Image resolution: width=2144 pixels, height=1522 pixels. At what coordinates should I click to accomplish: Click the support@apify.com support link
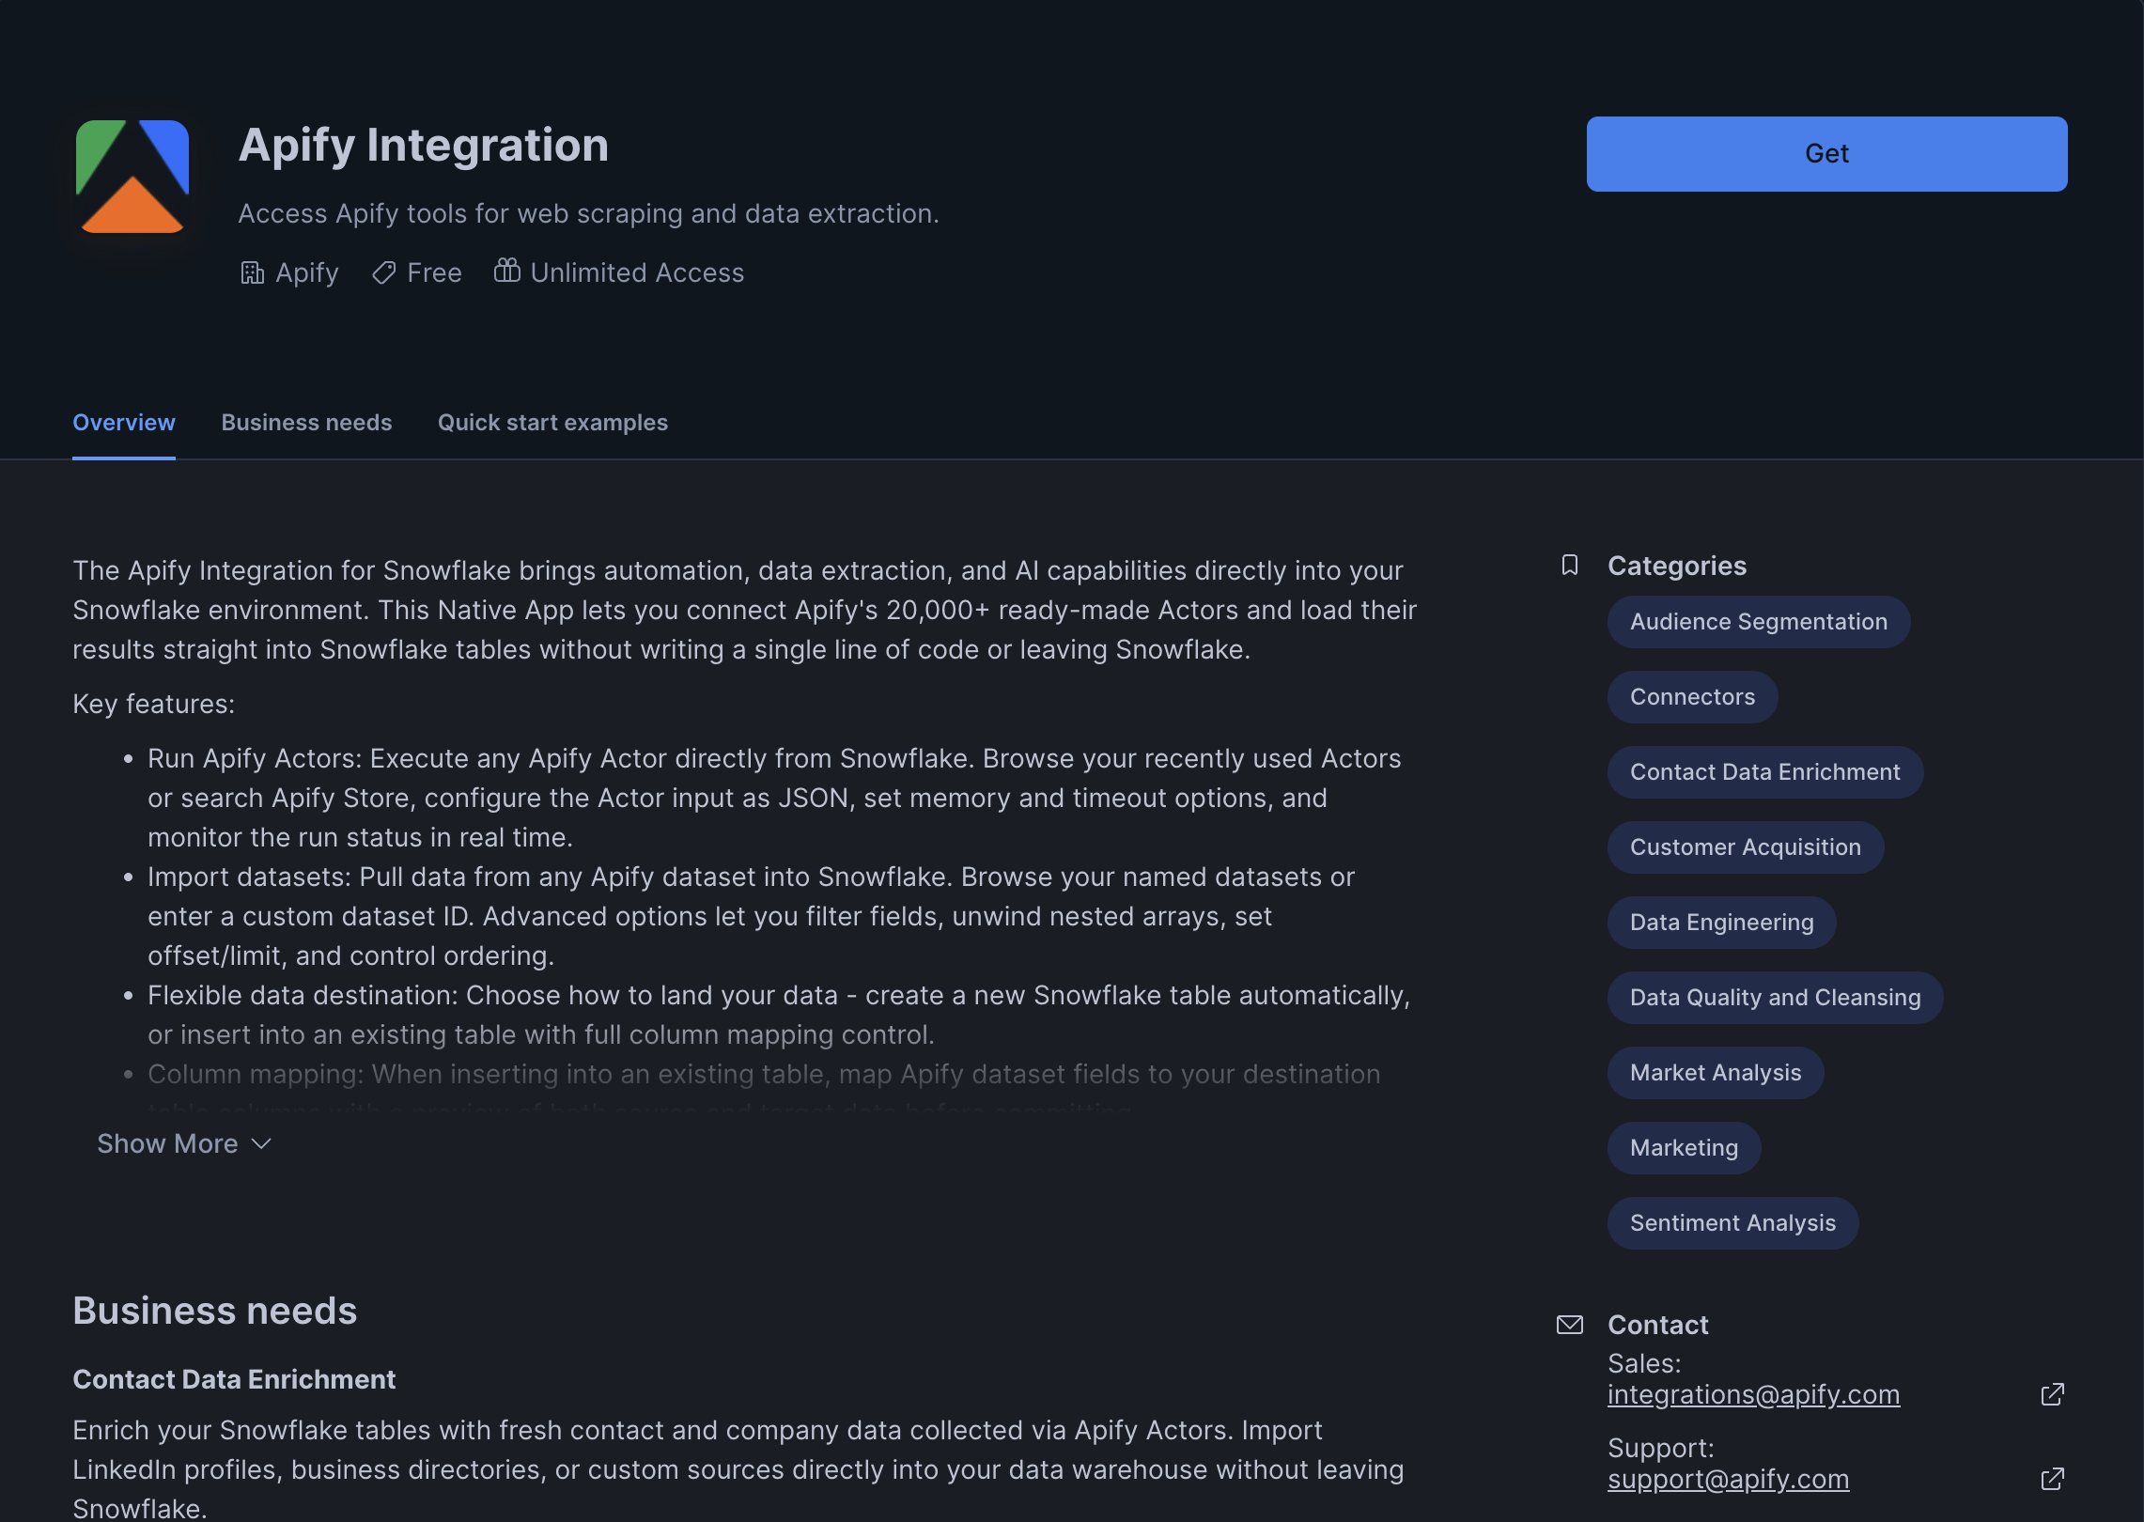(1729, 1479)
